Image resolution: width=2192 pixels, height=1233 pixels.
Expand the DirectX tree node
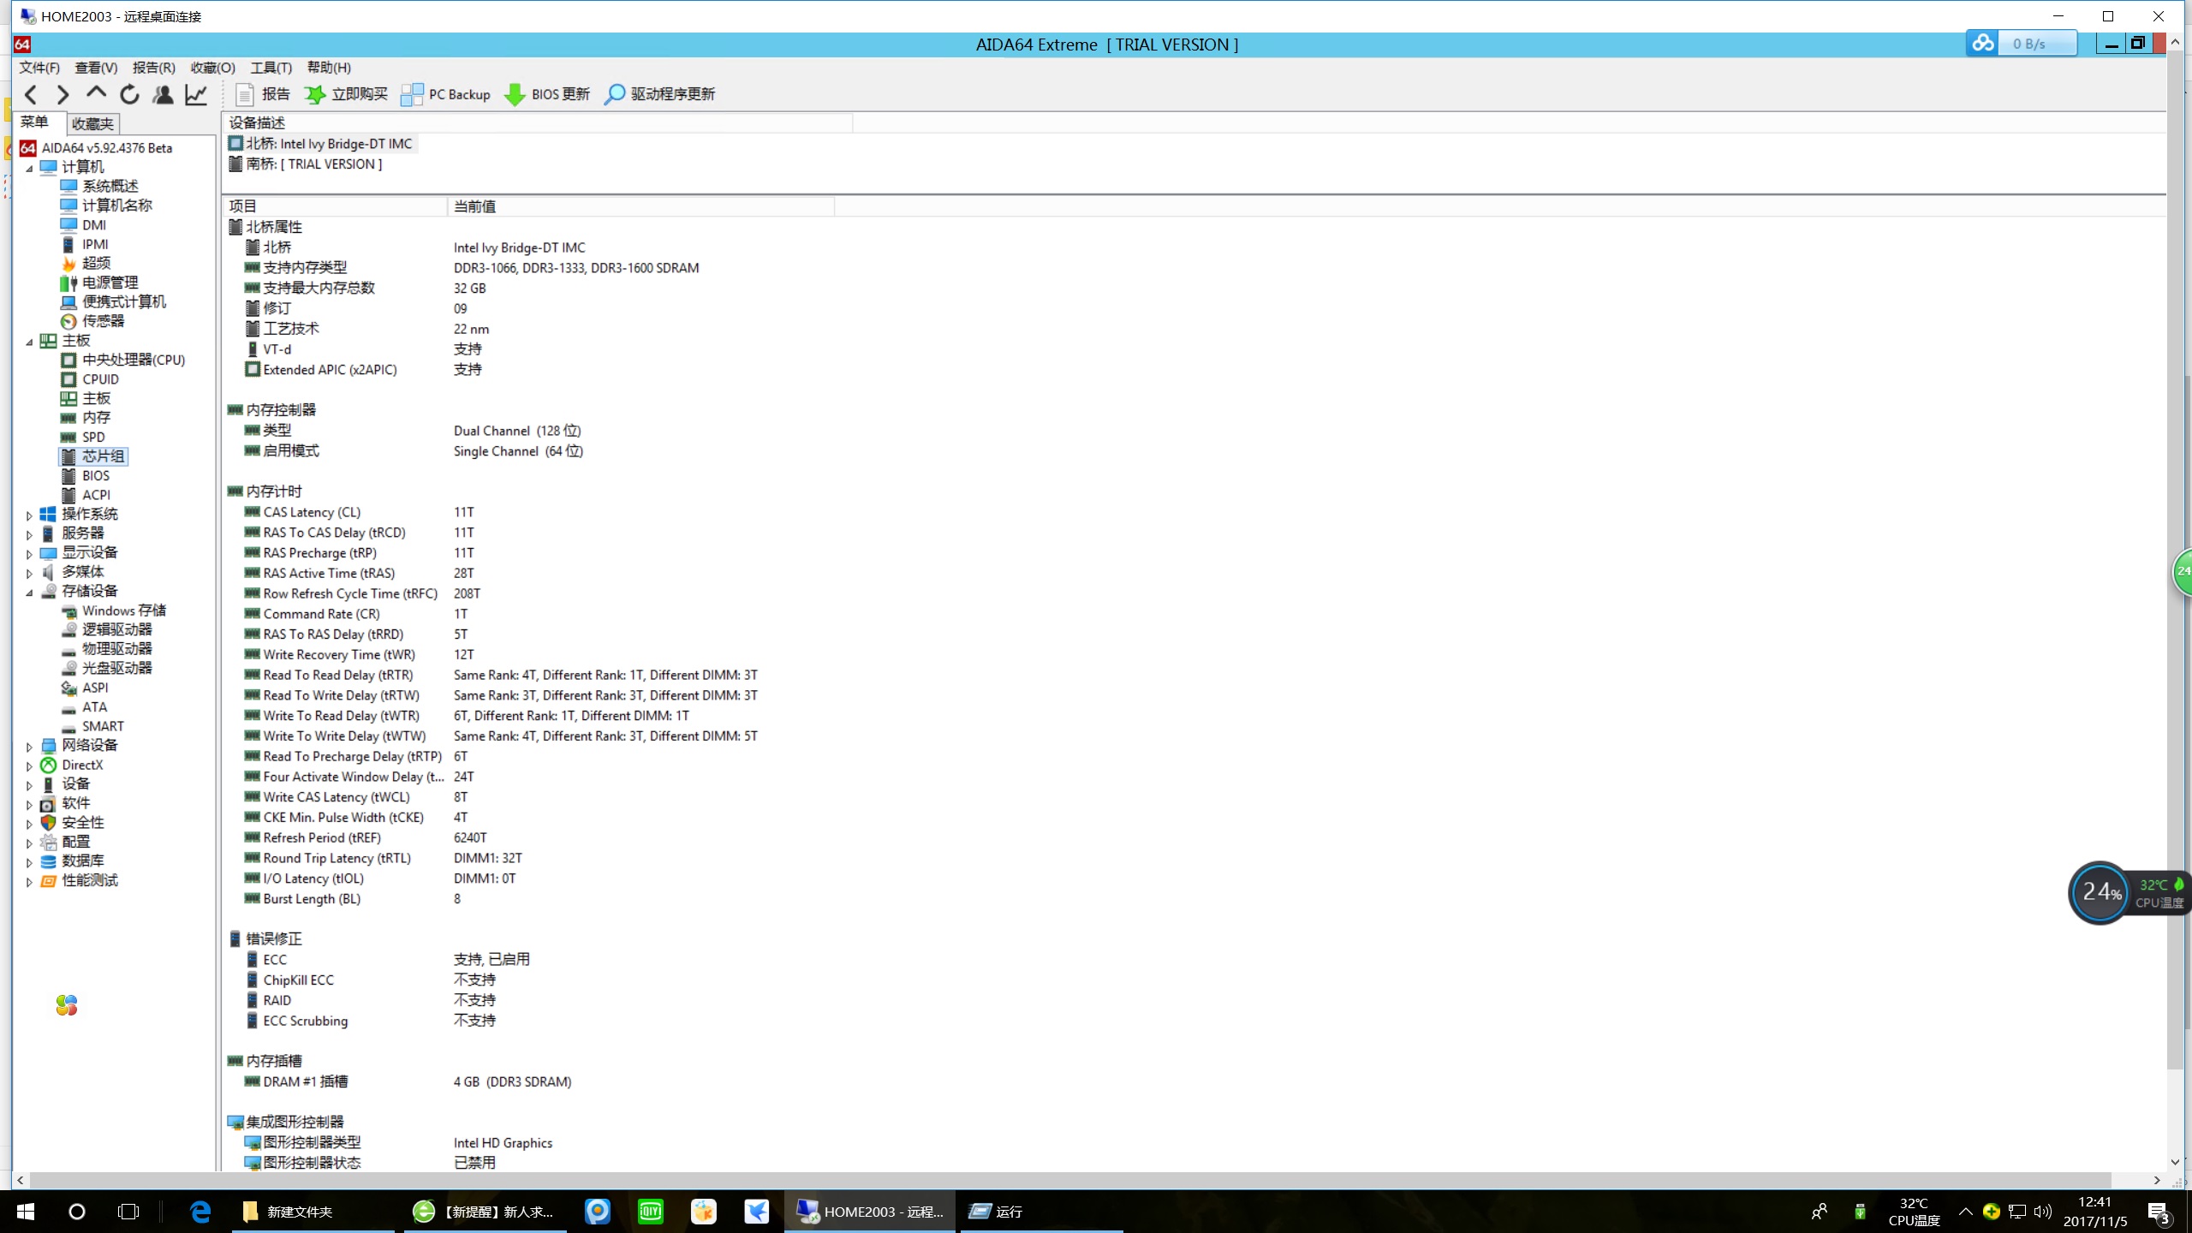pos(29,766)
